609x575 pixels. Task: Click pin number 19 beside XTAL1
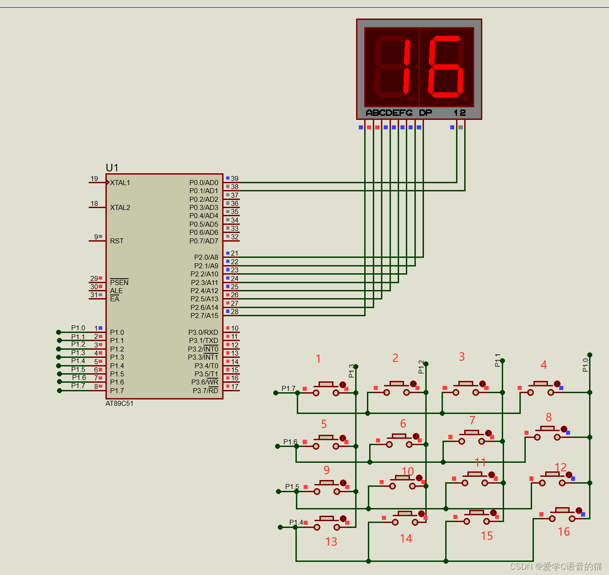(x=94, y=179)
